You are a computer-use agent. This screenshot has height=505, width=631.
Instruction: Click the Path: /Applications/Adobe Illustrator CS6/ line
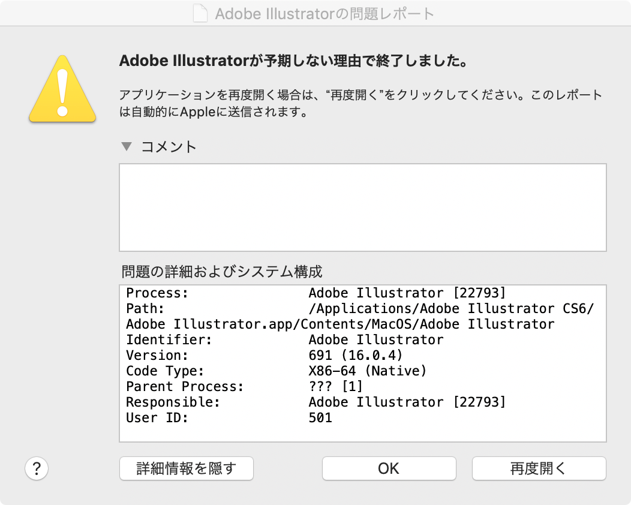(x=360, y=309)
